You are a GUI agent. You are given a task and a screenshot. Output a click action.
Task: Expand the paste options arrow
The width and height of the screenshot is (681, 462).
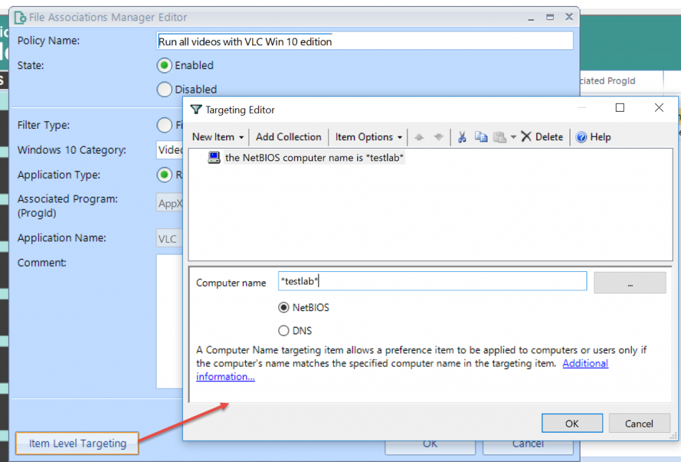pos(513,136)
